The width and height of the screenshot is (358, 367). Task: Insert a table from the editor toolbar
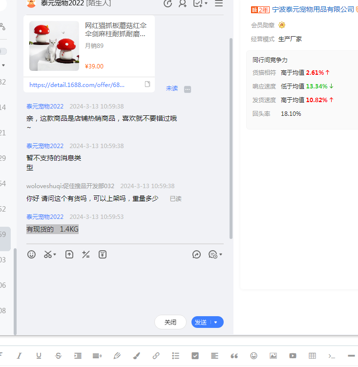[x=312, y=356]
